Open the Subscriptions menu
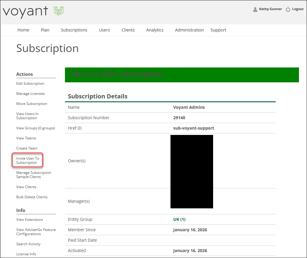The image size is (307, 258). pyautogui.click(x=74, y=30)
